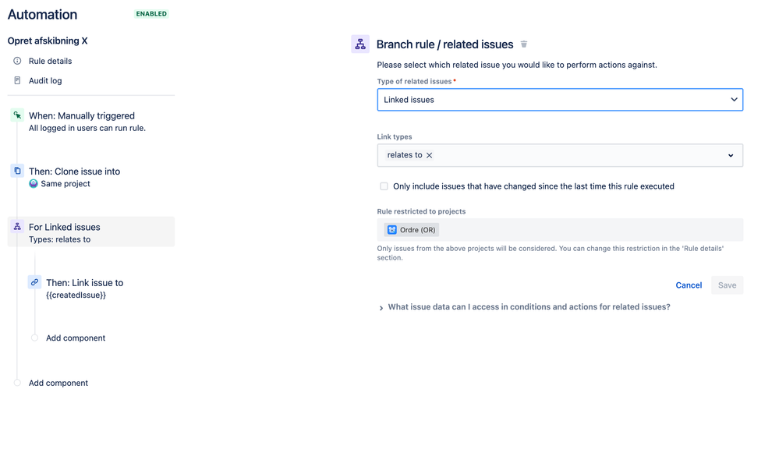Click the 'Branch rule / related issues' heading
Screen dimensions: 779x467
click(444, 44)
